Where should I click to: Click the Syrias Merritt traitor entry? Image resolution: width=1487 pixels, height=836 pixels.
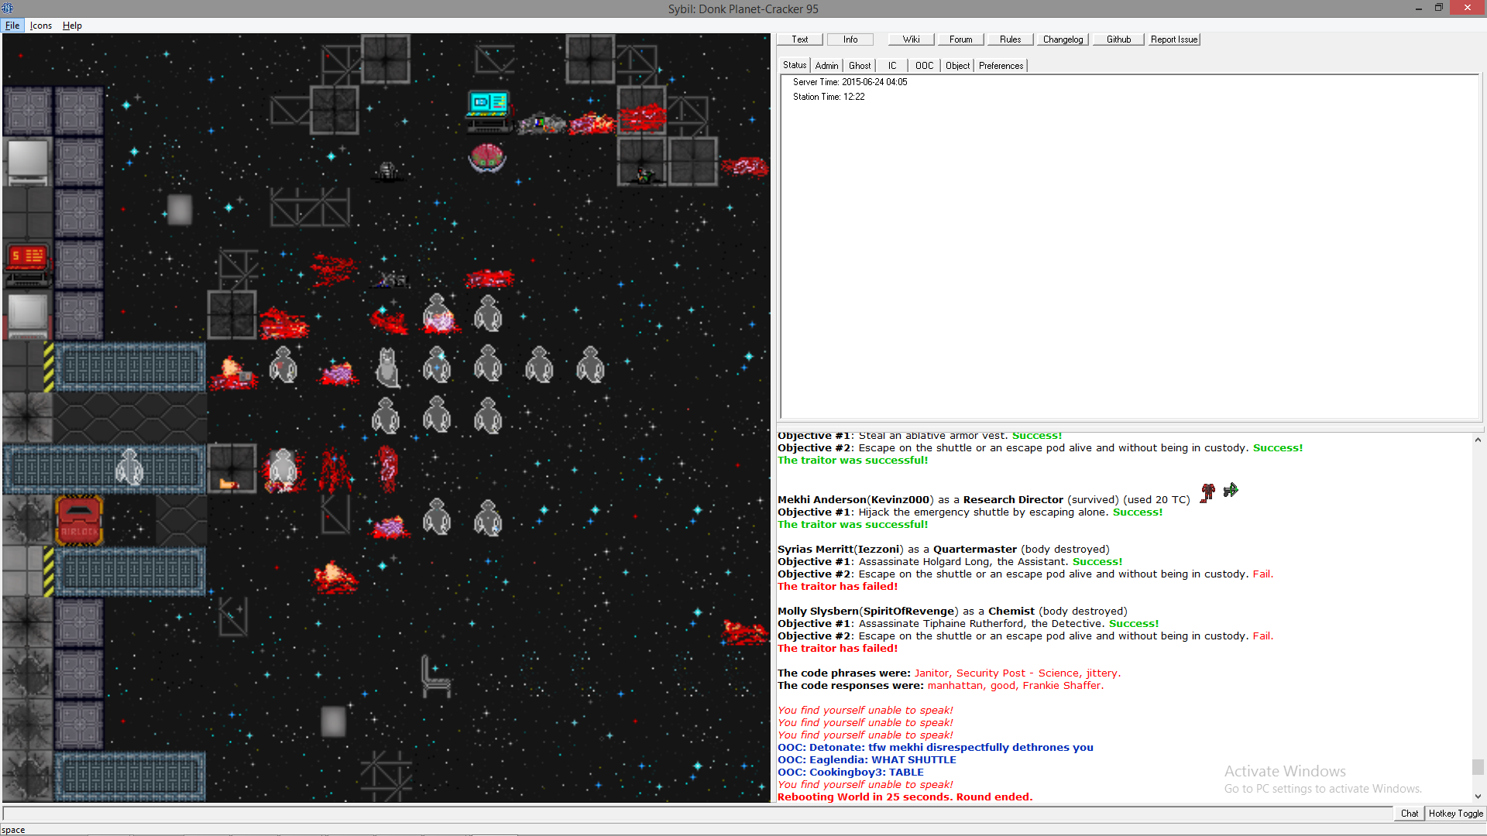pyautogui.click(x=943, y=550)
